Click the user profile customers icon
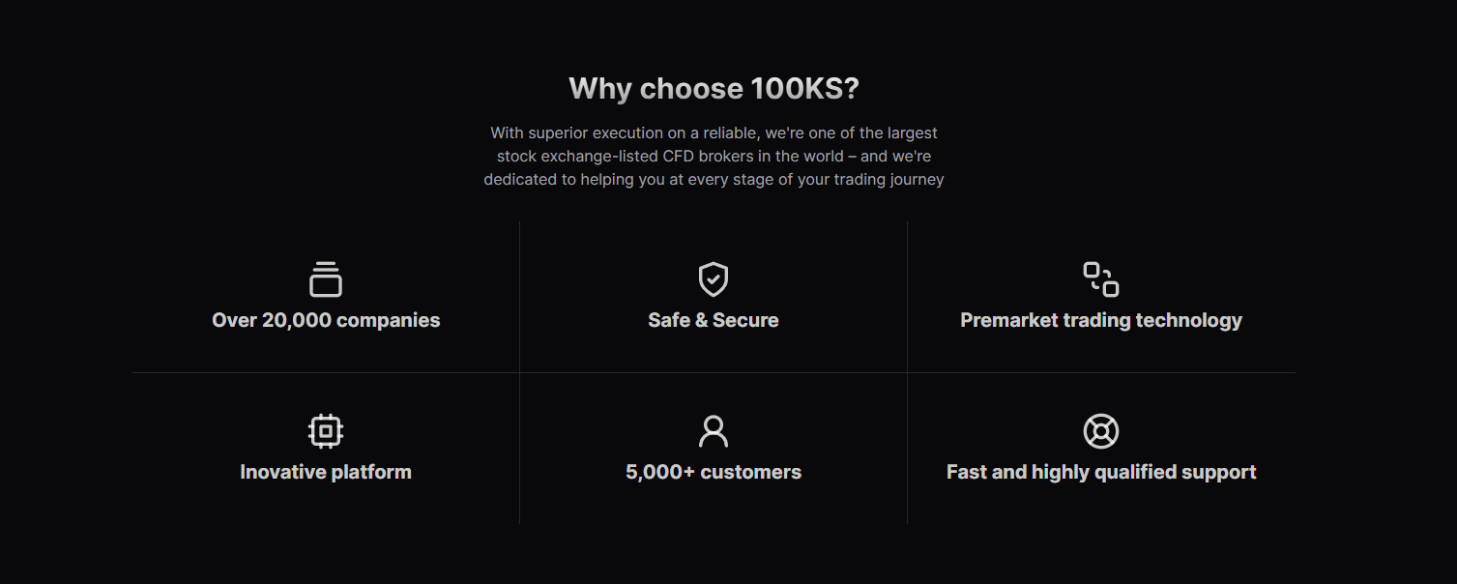The image size is (1457, 584). [x=714, y=431]
